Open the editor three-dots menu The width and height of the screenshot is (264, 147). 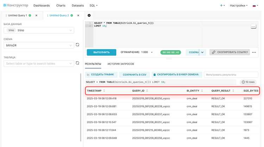253,27
